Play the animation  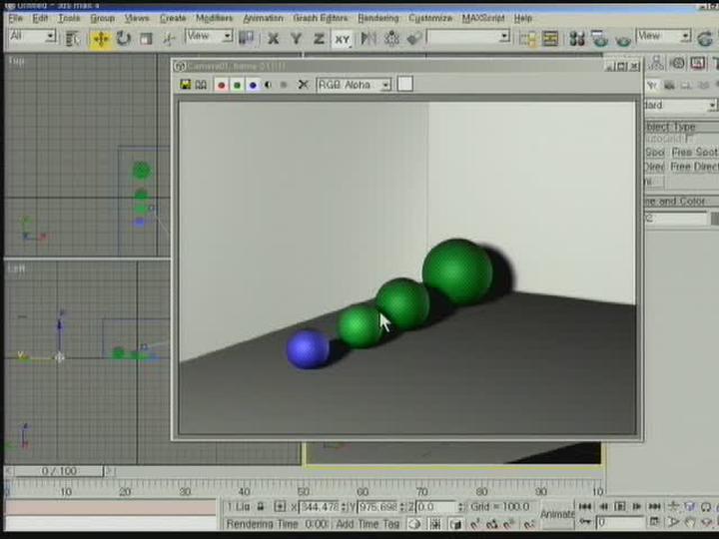coord(620,506)
